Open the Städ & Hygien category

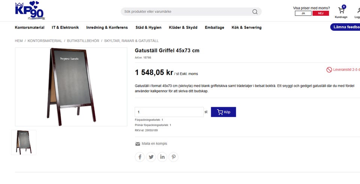148,27
